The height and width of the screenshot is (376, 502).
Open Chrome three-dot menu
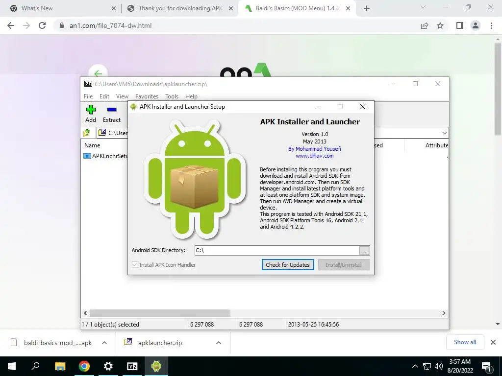pyautogui.click(x=491, y=25)
